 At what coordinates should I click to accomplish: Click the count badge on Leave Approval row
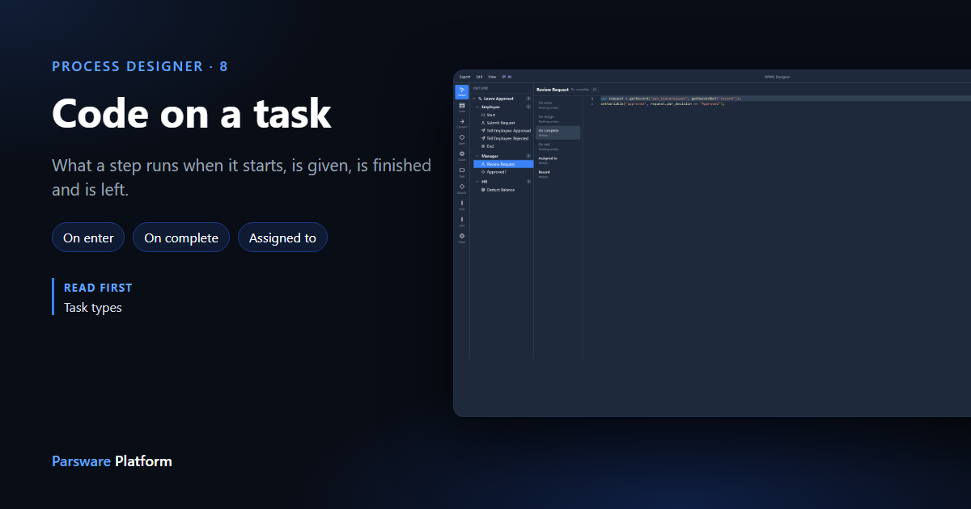click(528, 99)
